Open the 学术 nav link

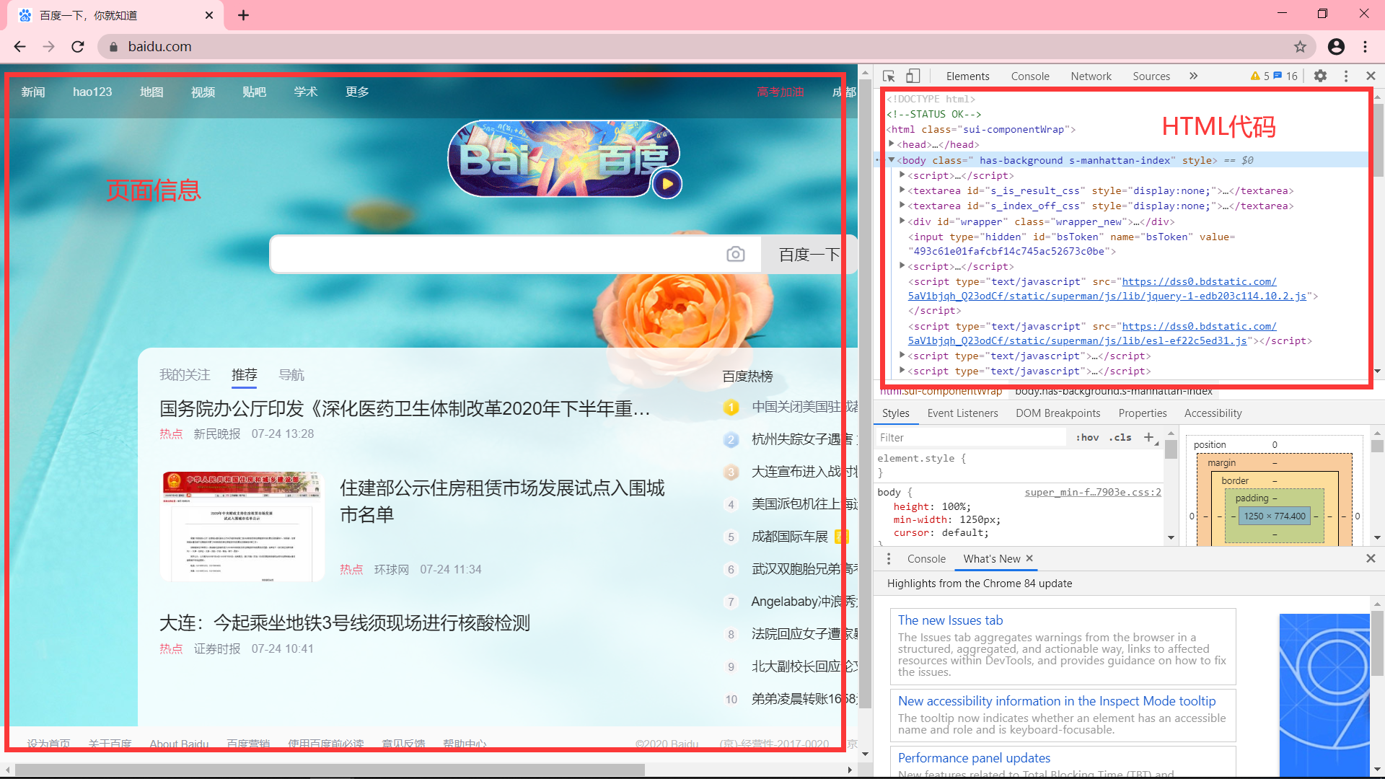306,92
